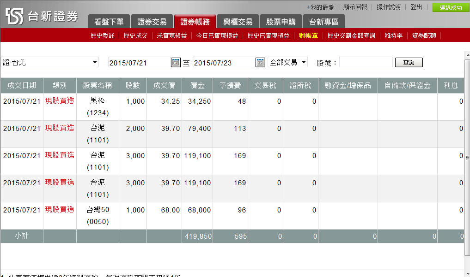Open the start date calendar picker

176,63
